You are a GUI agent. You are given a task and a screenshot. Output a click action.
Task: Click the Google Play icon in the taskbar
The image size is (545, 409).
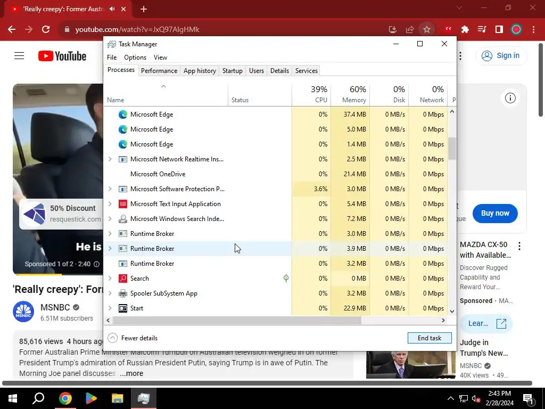pyautogui.click(x=91, y=398)
